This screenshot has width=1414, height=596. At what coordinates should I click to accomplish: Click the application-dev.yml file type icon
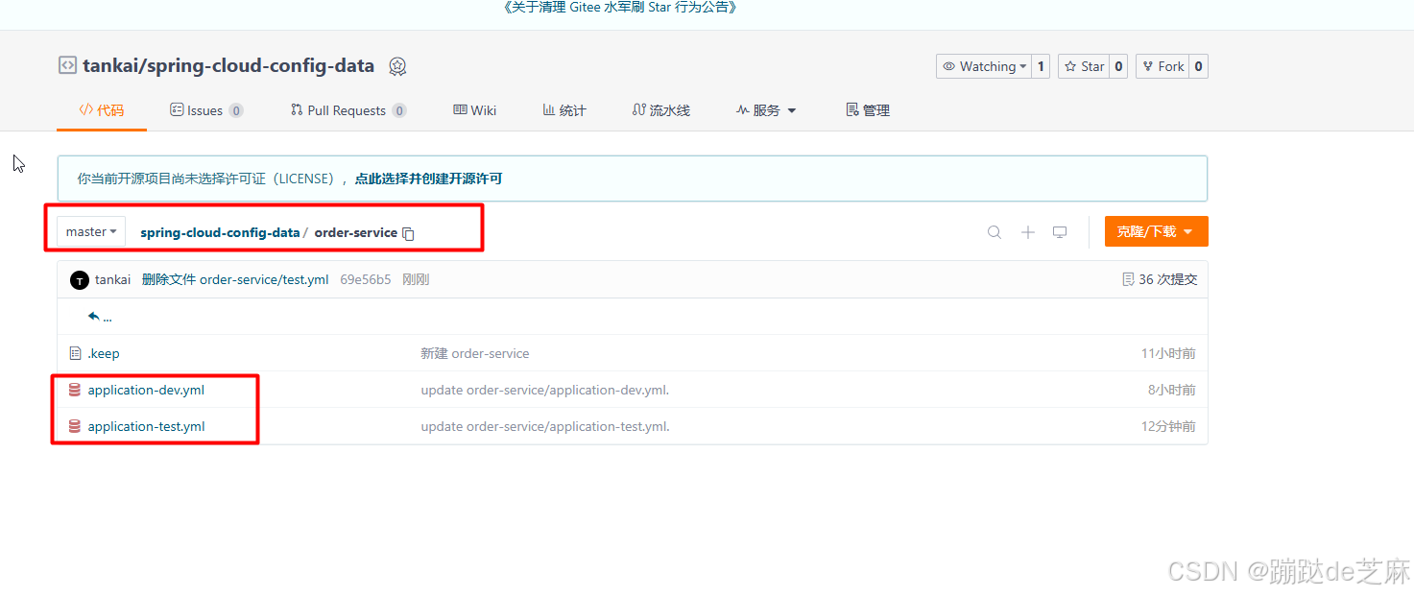pyautogui.click(x=75, y=390)
